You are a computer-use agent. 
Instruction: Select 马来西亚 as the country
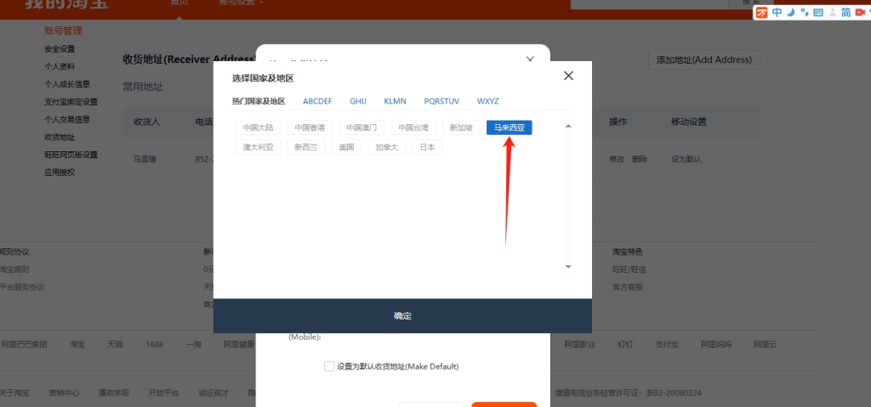(x=509, y=127)
